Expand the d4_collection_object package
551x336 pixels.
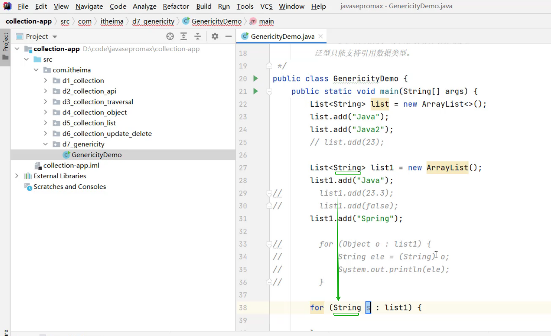(x=45, y=112)
